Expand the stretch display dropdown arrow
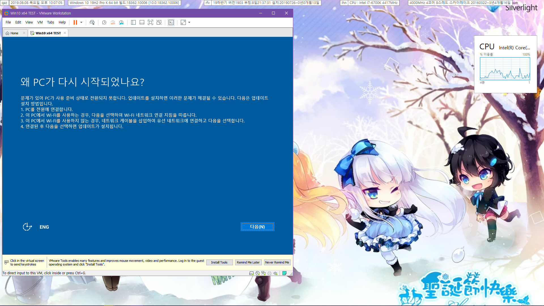544x306 pixels. click(x=189, y=22)
